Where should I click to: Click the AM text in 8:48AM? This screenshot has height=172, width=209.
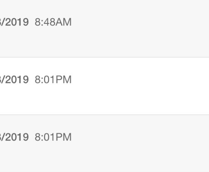63,22
